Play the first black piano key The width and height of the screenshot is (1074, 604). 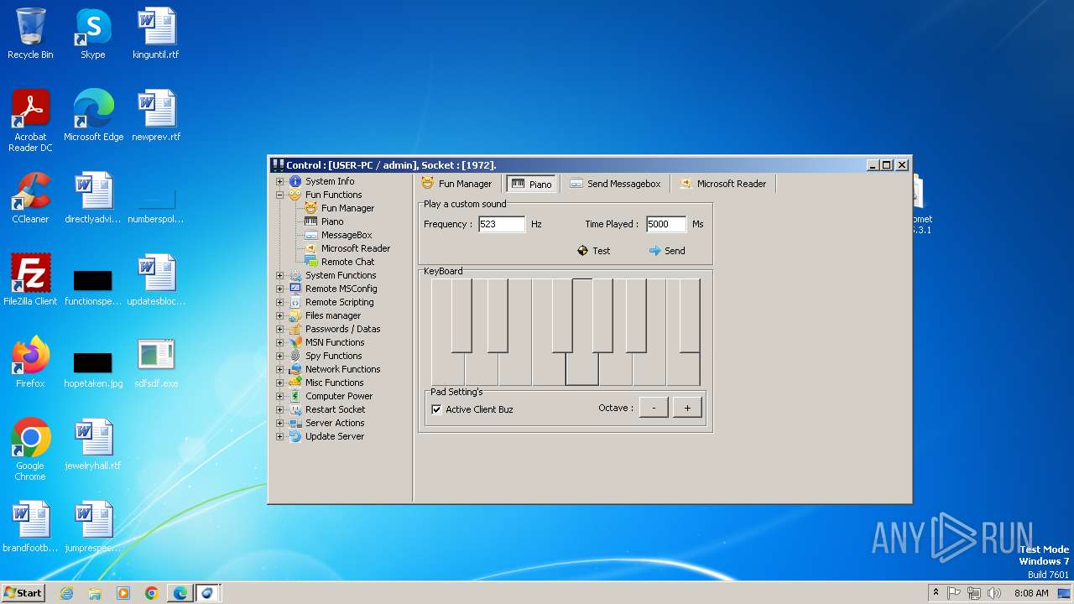pyautogui.click(x=461, y=315)
